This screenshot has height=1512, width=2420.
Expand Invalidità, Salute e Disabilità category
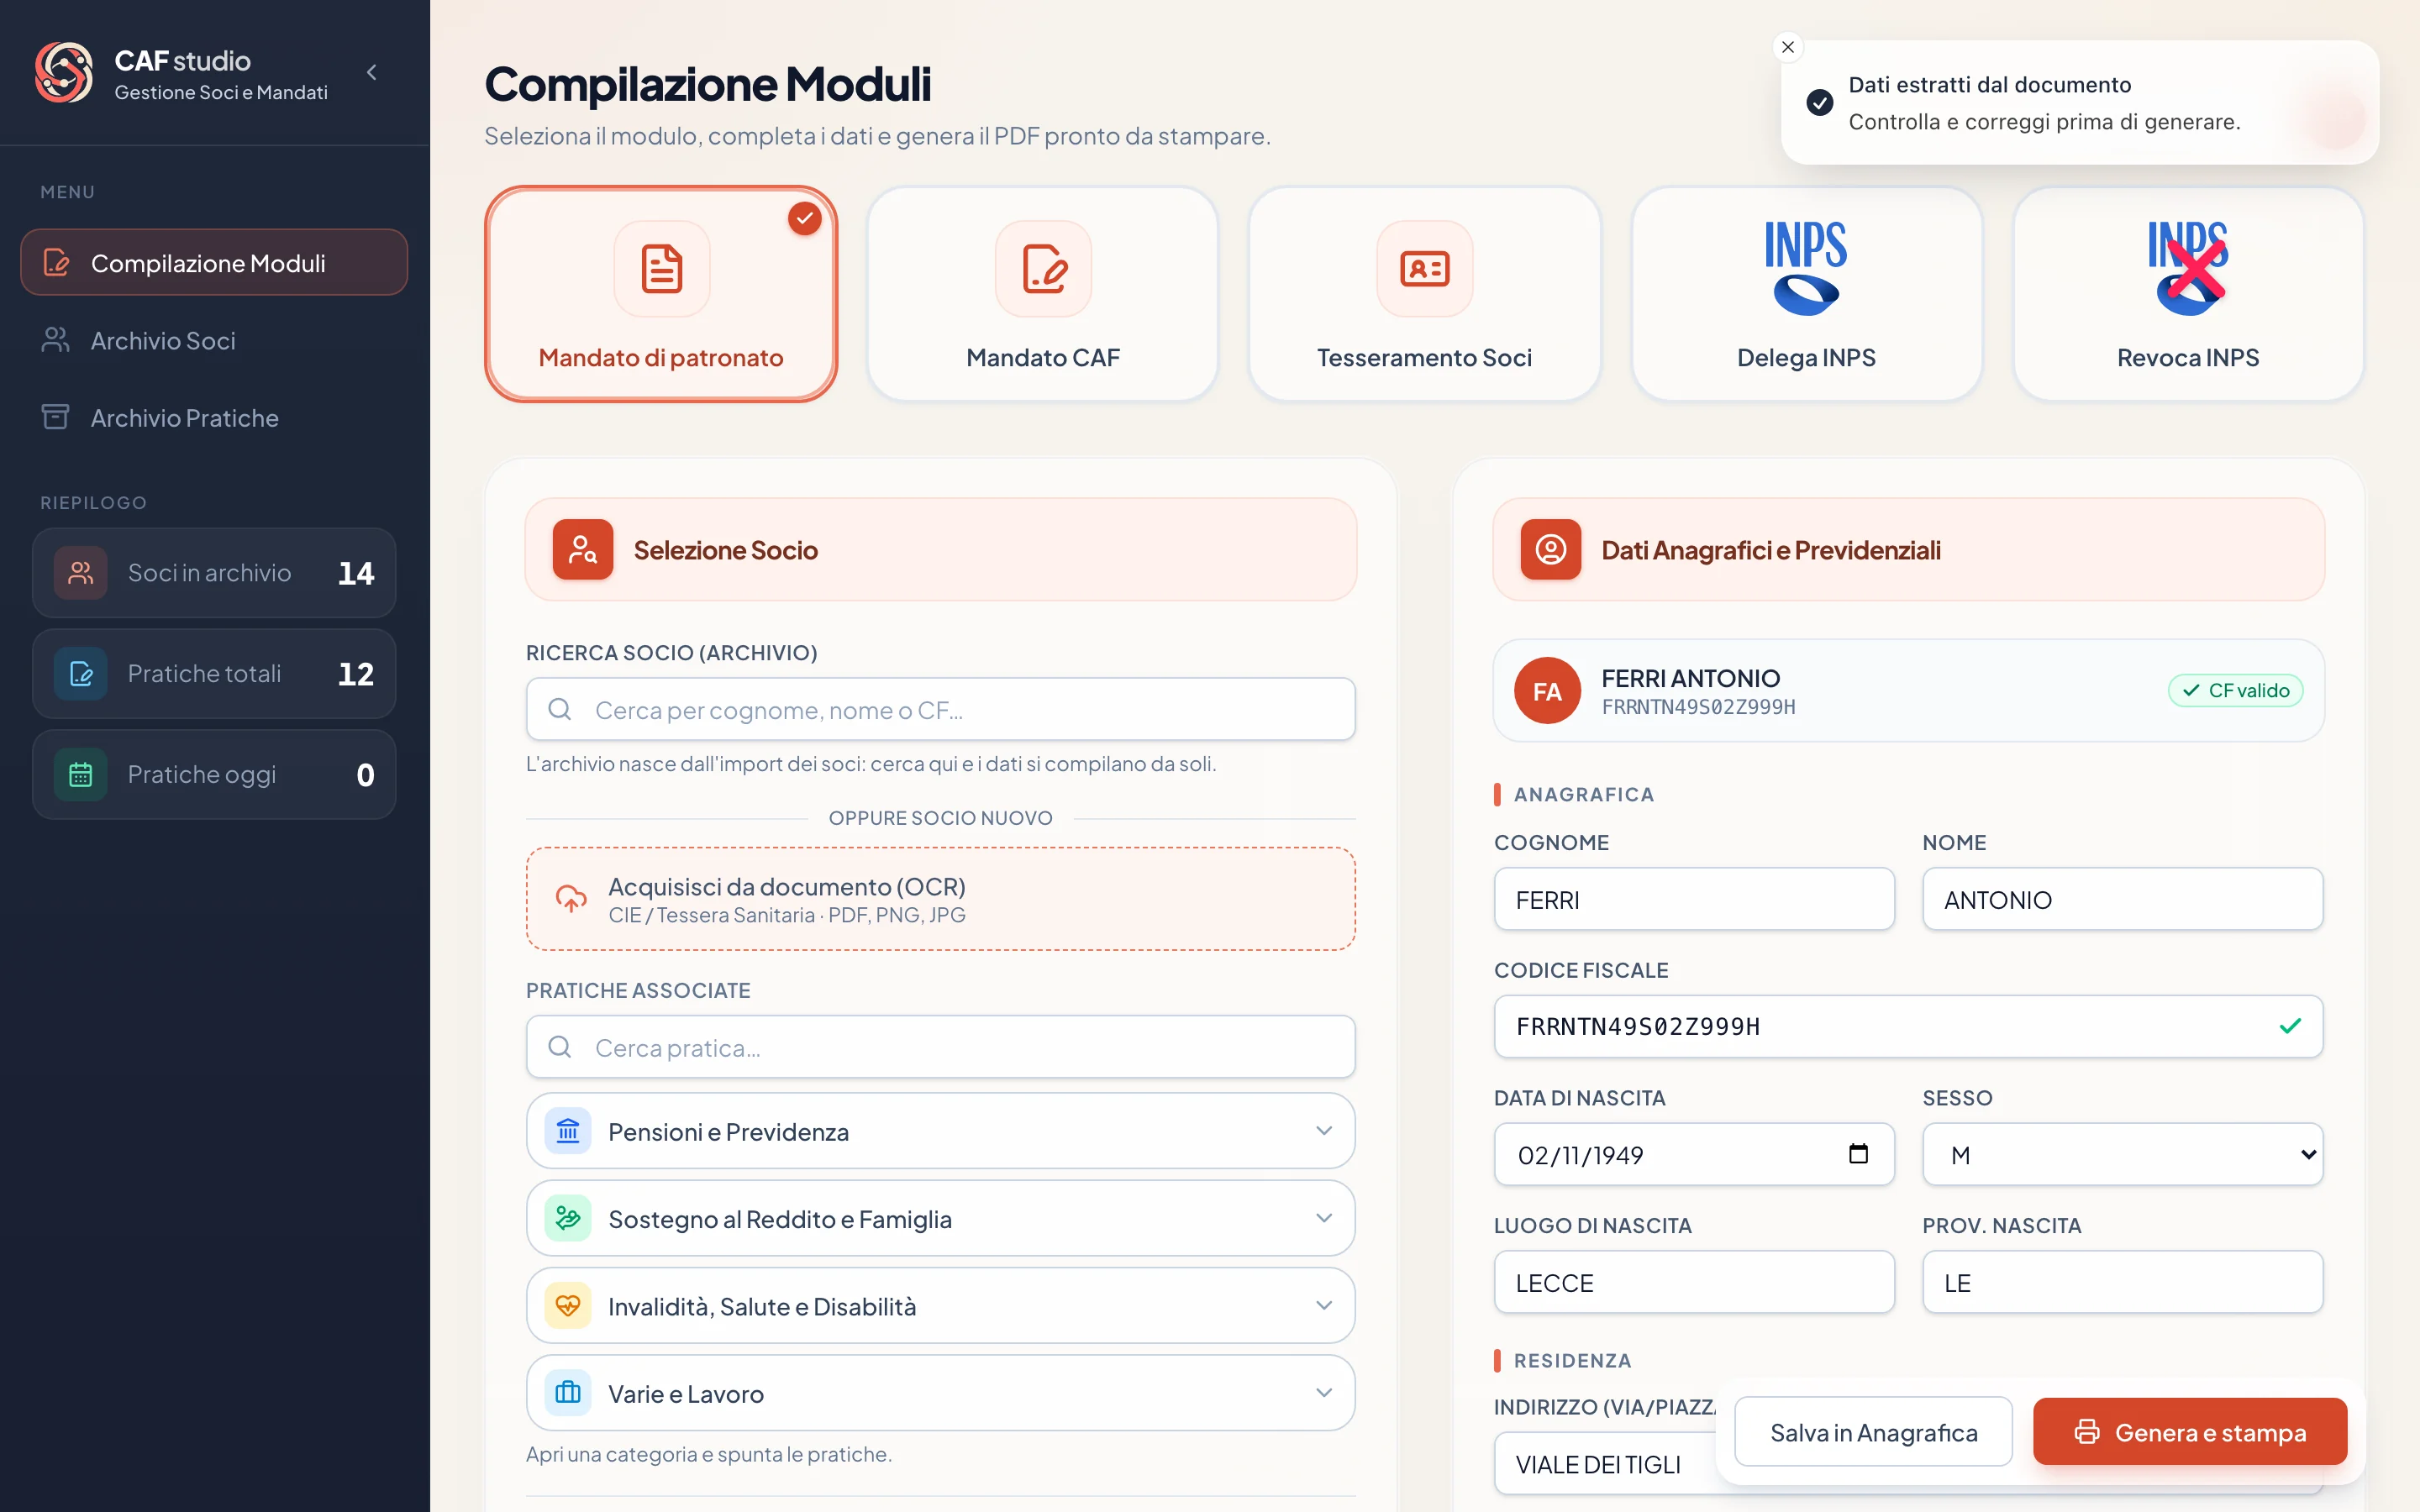coord(940,1306)
